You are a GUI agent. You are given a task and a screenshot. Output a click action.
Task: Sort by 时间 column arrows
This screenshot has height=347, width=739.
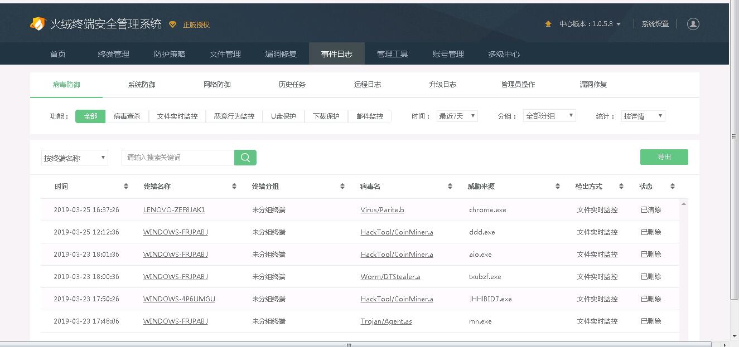126,187
